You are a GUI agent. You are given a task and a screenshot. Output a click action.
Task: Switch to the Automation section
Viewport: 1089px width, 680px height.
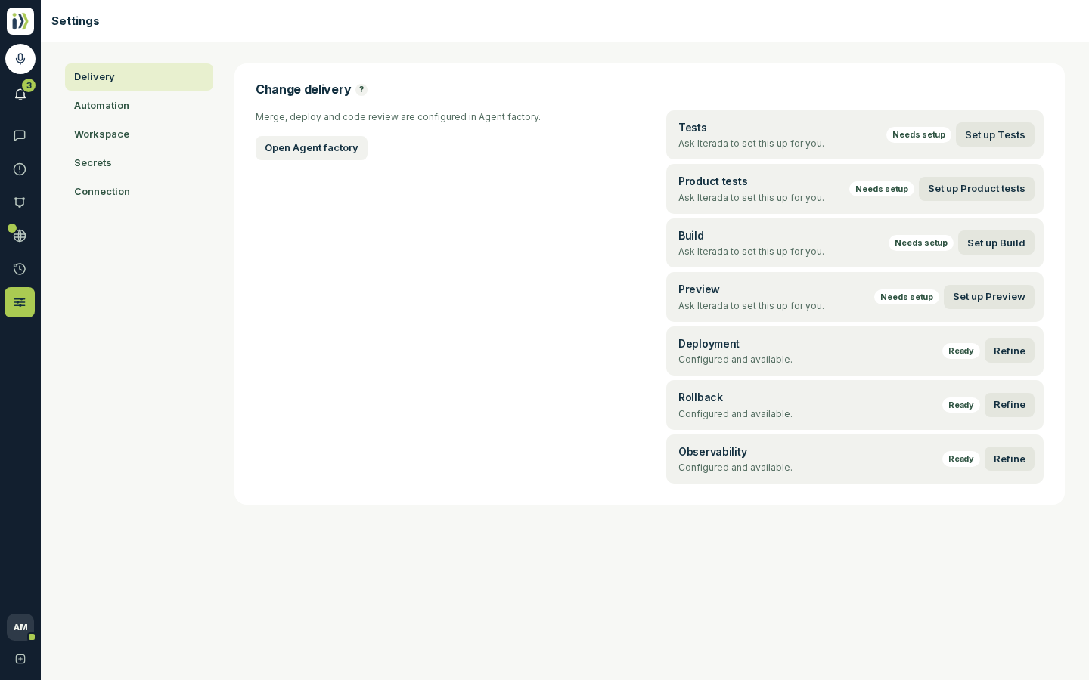(x=139, y=106)
